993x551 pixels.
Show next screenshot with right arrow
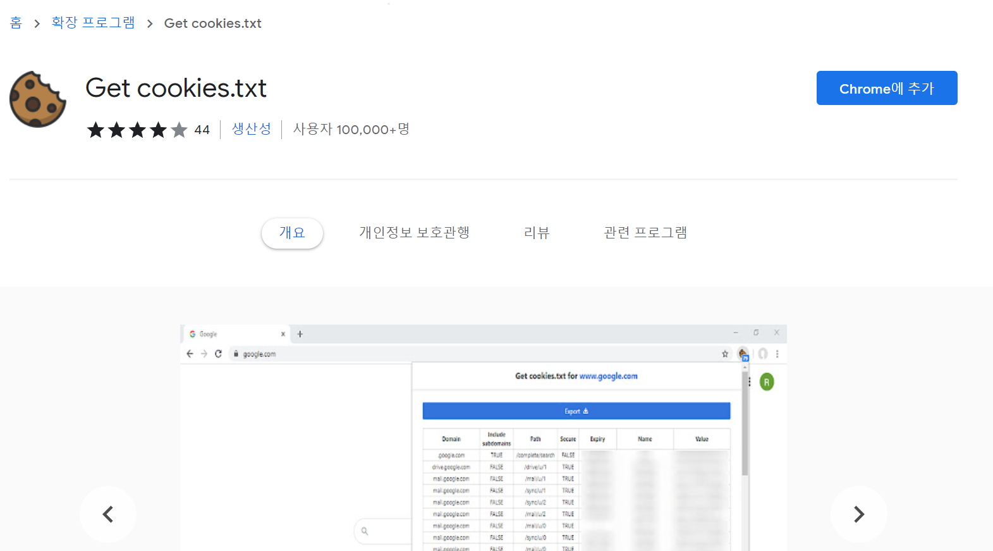pos(859,514)
